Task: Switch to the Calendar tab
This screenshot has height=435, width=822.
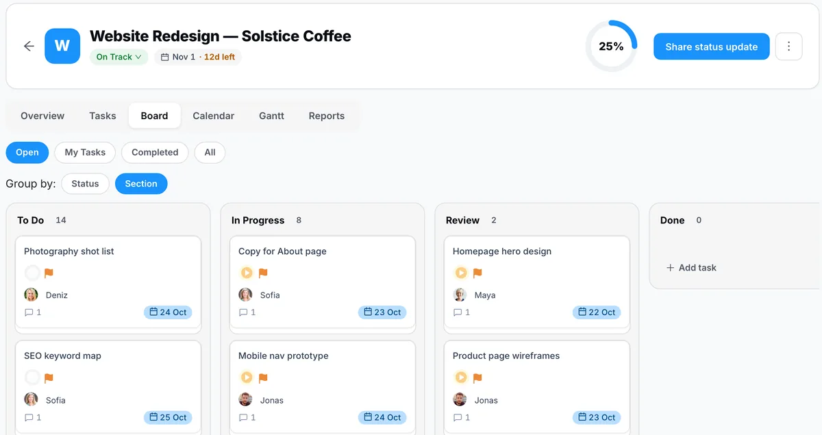Action: tap(214, 116)
